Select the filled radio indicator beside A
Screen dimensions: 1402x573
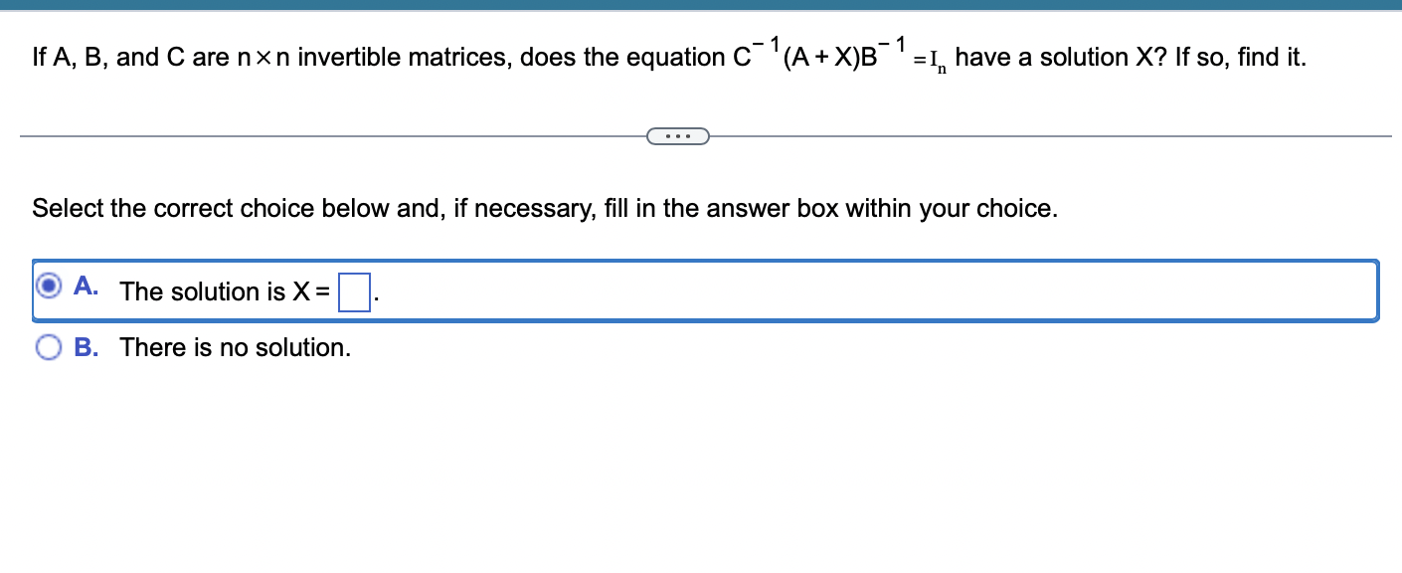coord(48,286)
